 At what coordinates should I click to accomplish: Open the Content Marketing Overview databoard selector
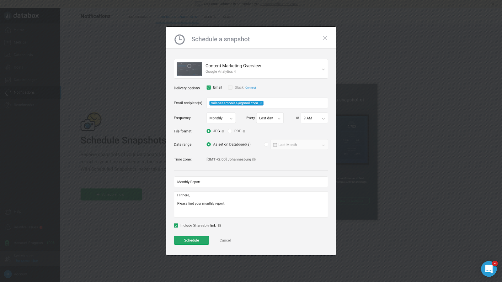click(251, 69)
